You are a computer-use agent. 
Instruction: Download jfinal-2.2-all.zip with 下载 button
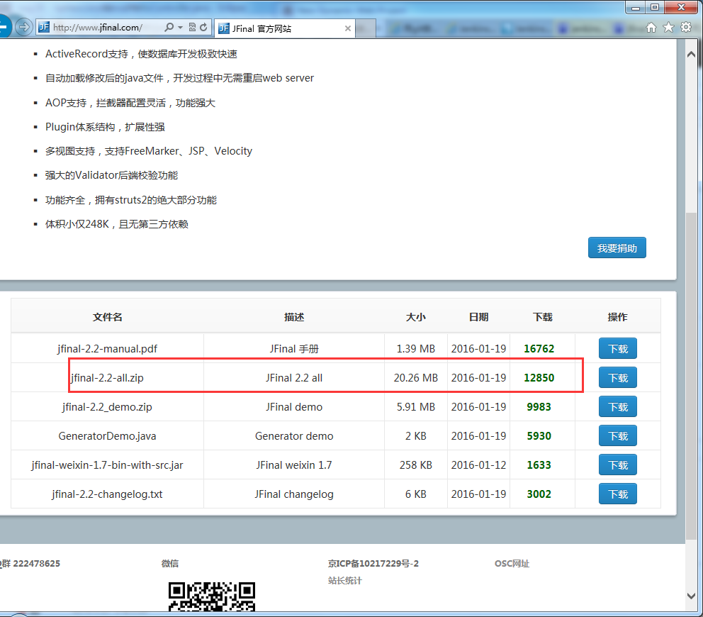pyautogui.click(x=618, y=378)
